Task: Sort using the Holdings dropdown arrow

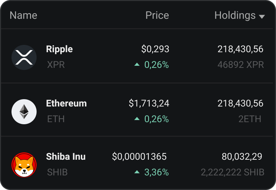Action: point(262,16)
